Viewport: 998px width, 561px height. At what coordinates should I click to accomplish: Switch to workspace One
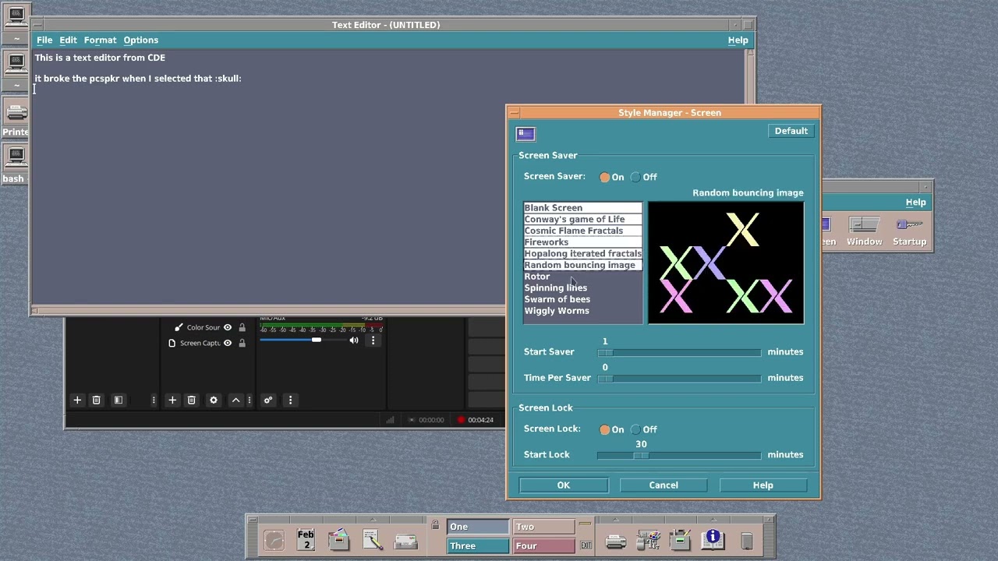coord(478,527)
